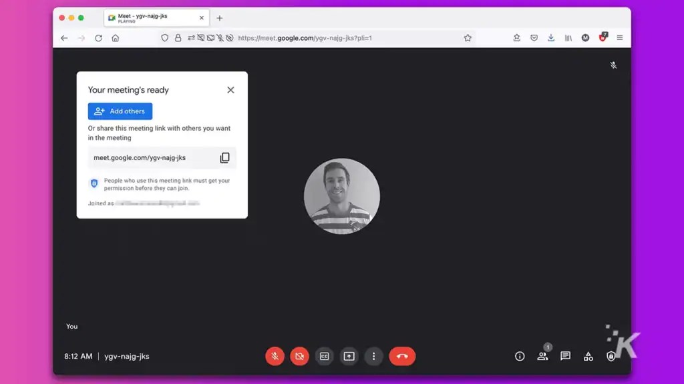End the call with the red phone icon
This screenshot has width=684, height=384.
pos(402,356)
